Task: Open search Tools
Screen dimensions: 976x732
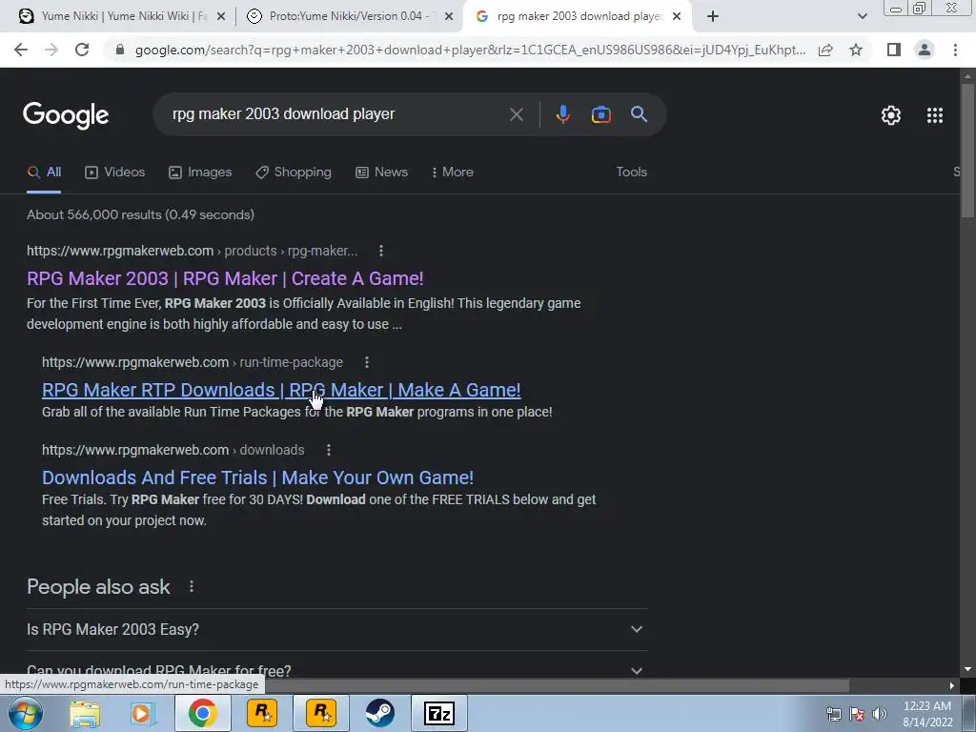Action: tap(631, 172)
